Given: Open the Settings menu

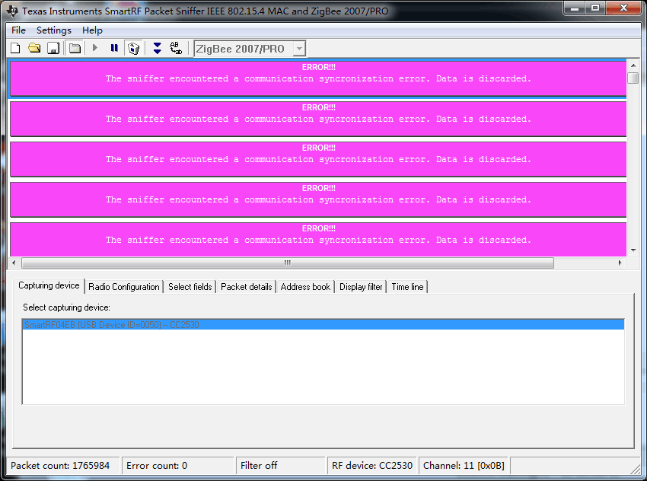Looking at the screenshot, I should [x=53, y=30].
